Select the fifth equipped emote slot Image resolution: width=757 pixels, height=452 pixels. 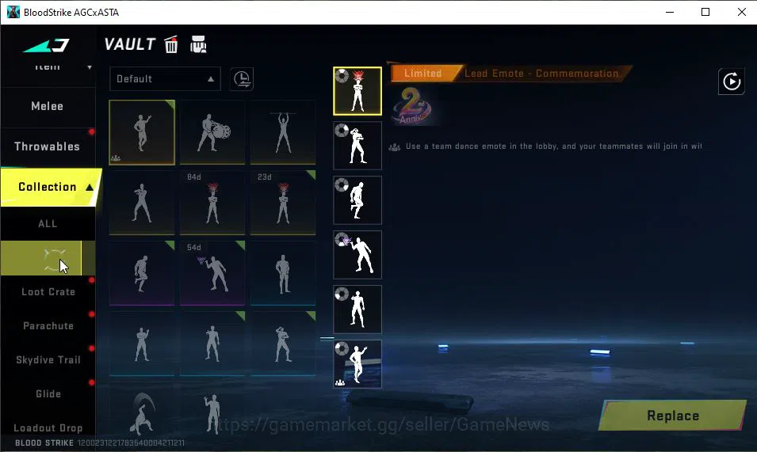[x=357, y=309]
